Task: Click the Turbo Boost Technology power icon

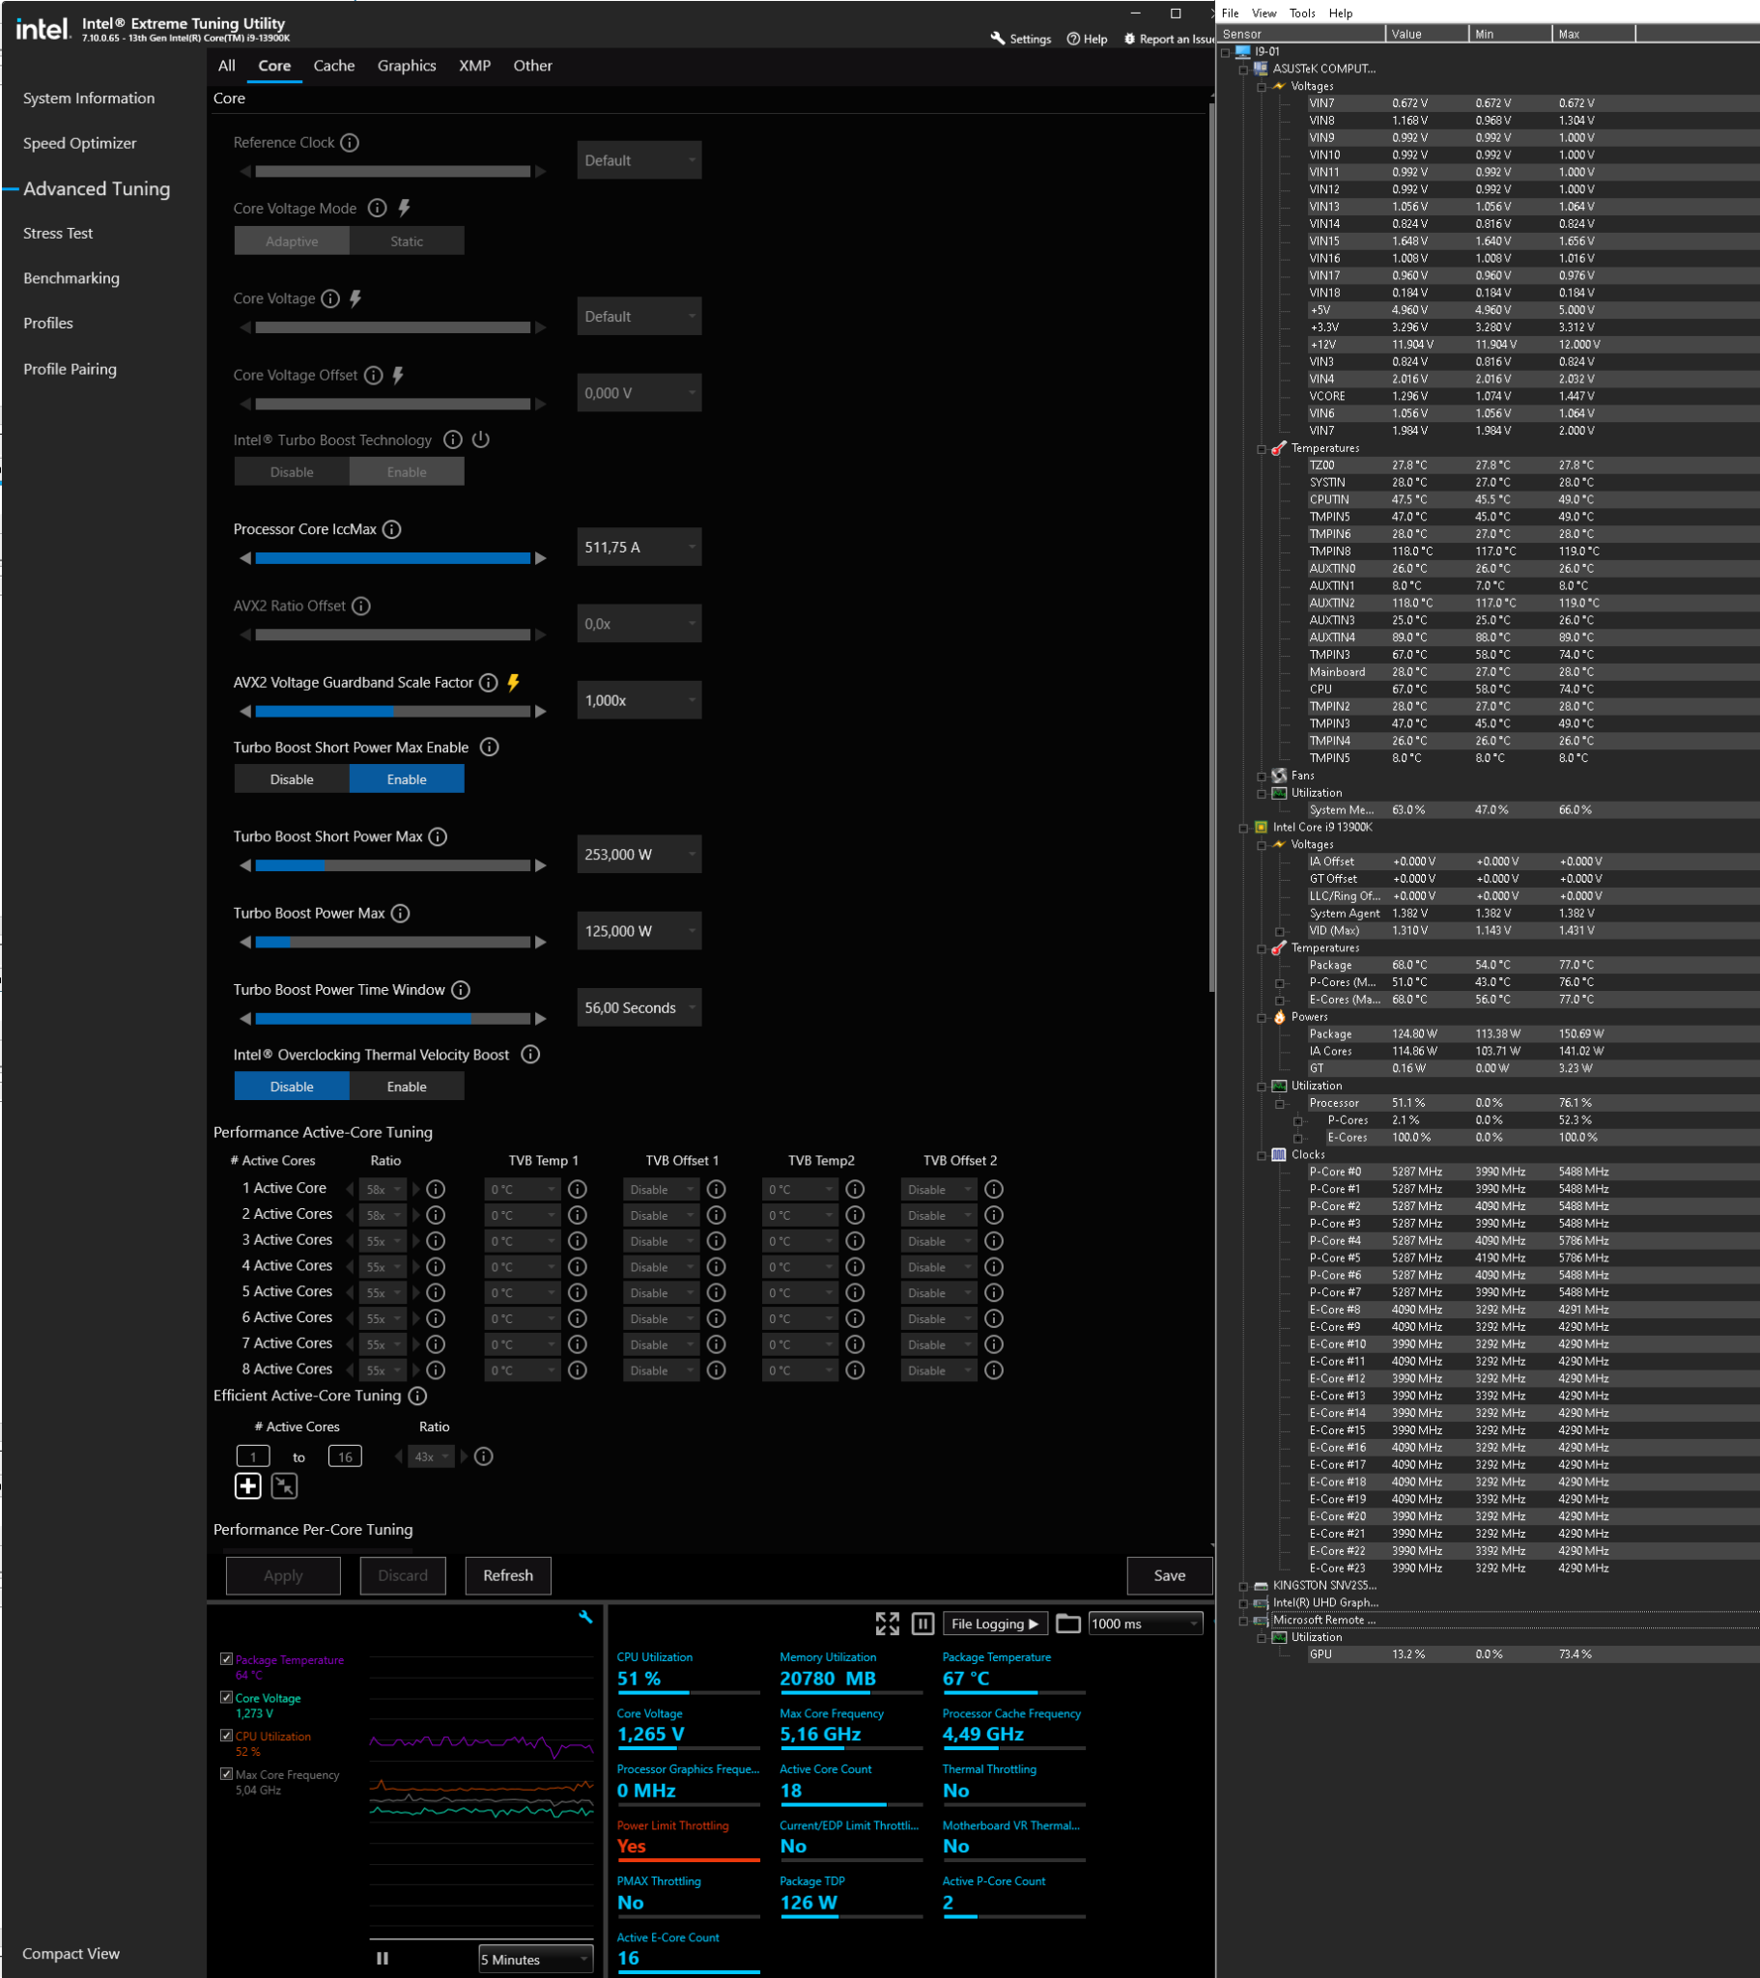Action: pyautogui.click(x=480, y=439)
